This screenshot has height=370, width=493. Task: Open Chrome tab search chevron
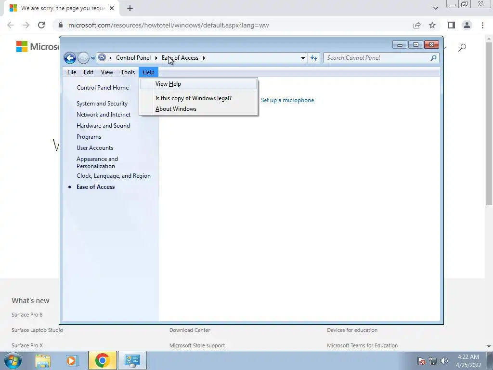coord(435,8)
